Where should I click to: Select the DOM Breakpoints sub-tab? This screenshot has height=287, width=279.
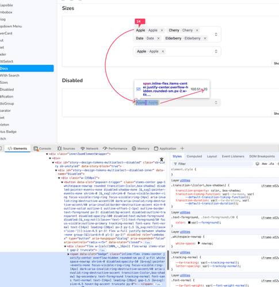click(x=262, y=156)
